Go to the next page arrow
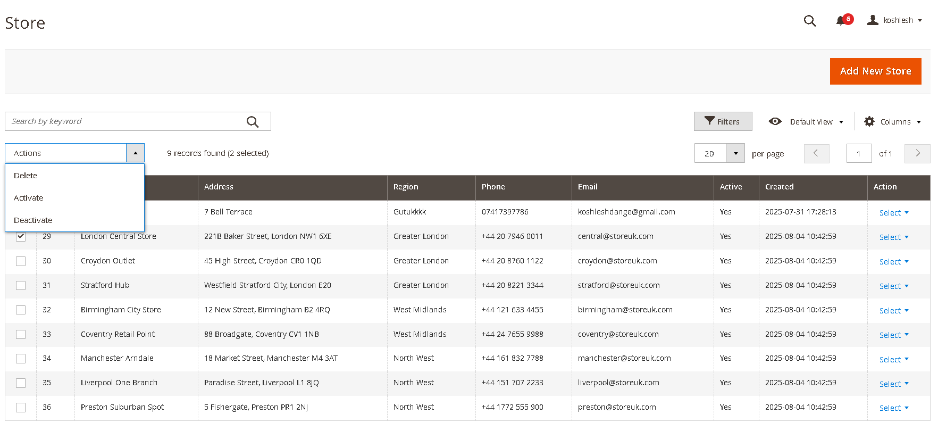 [917, 153]
